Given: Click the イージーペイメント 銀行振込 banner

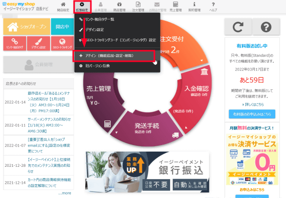Looking at the screenshot, I should [x=147, y=172].
